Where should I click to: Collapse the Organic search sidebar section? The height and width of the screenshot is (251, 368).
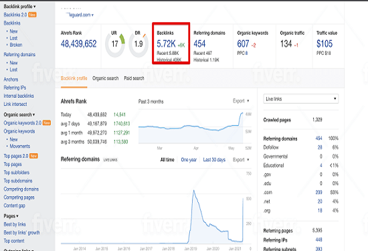pyautogui.click(x=19, y=114)
